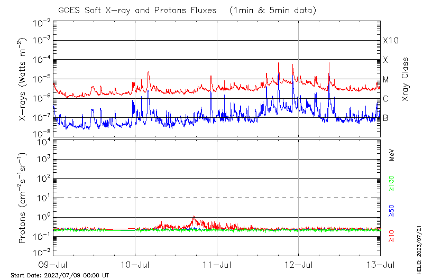This screenshot has width=423, height=280.
Task: Click the 13-Jul date tick label
Action: [x=380, y=264]
